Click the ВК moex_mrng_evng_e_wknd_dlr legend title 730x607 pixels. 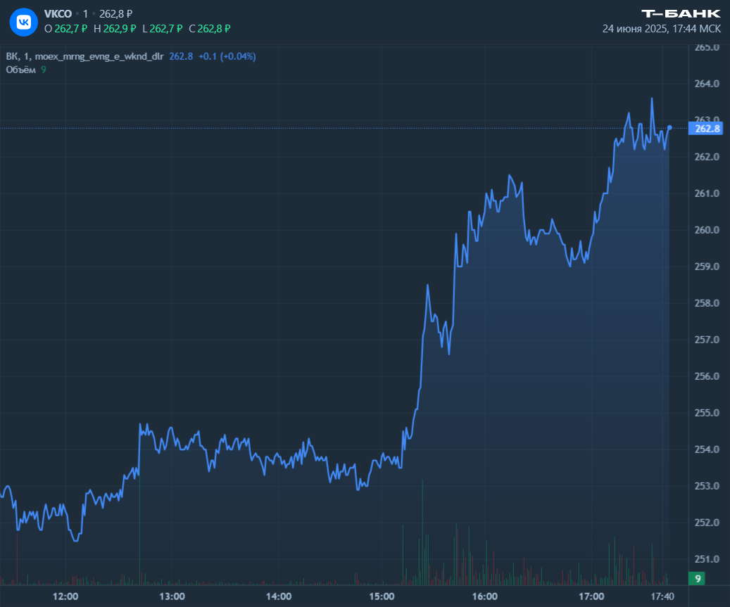pyautogui.click(x=84, y=56)
